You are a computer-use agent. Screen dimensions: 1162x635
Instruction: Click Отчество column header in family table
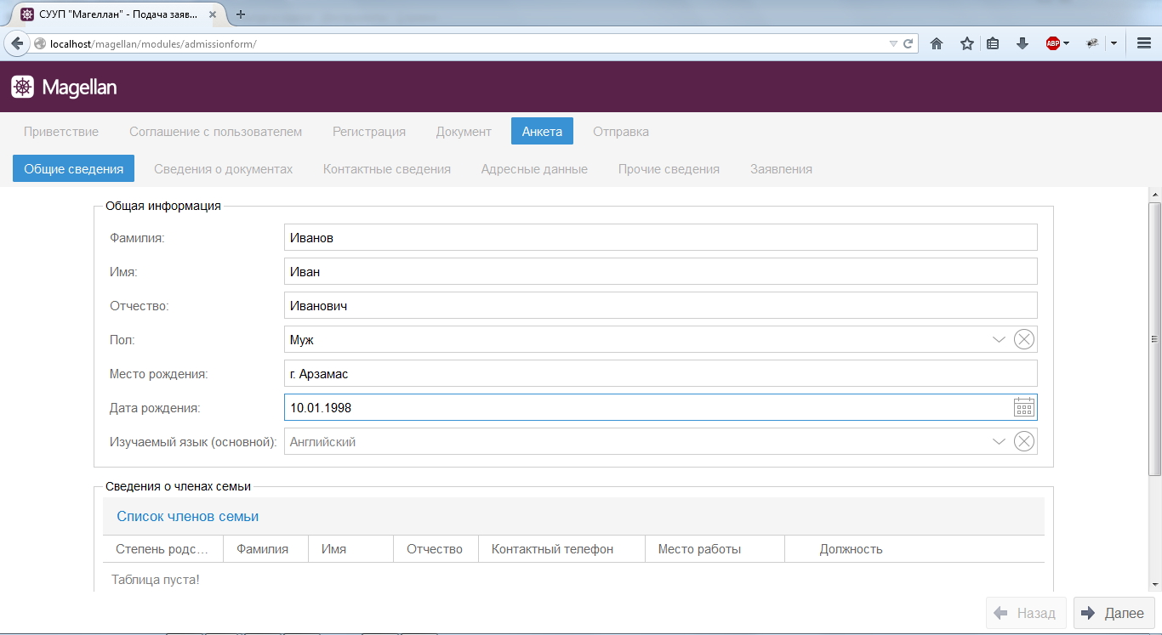pos(436,549)
